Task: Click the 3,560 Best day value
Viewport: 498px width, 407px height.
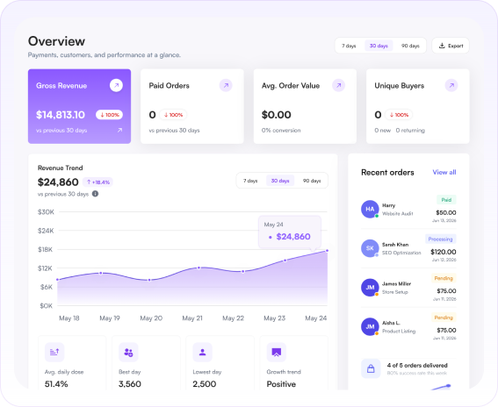Action: pyautogui.click(x=130, y=384)
